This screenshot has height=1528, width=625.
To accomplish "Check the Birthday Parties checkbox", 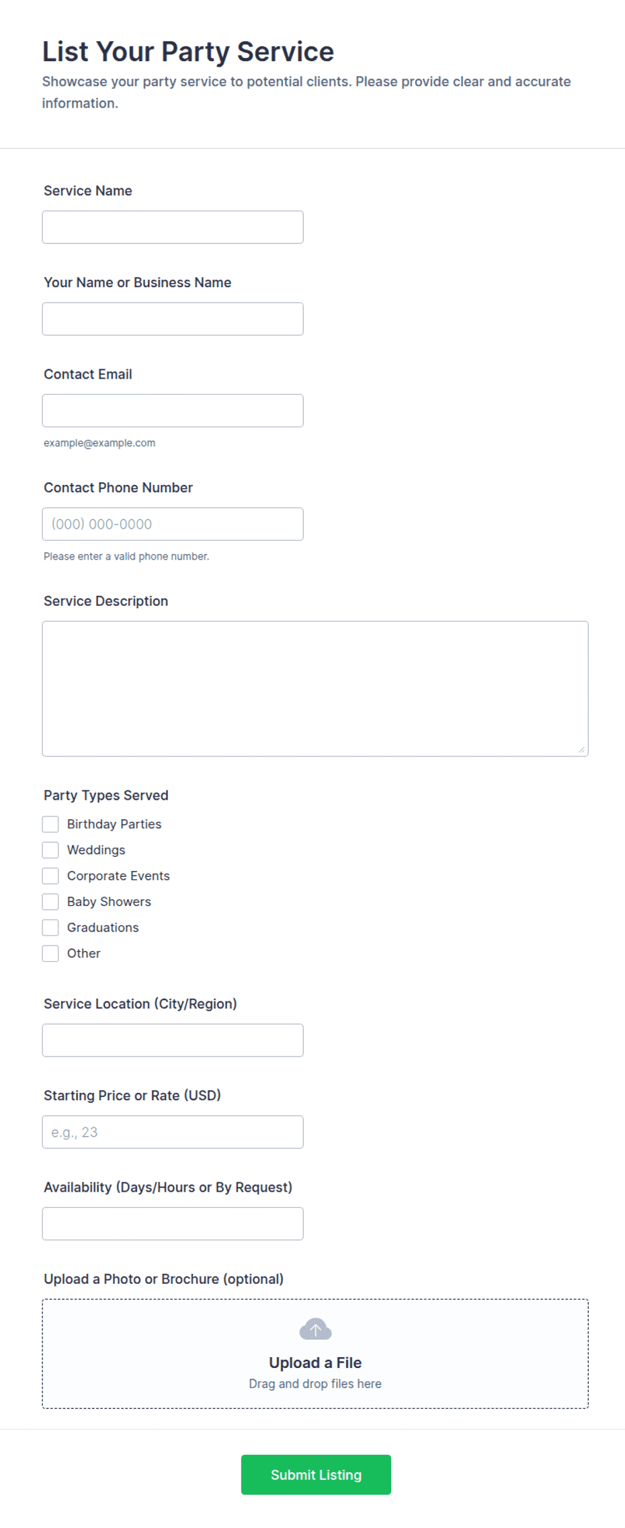I will pyautogui.click(x=50, y=824).
